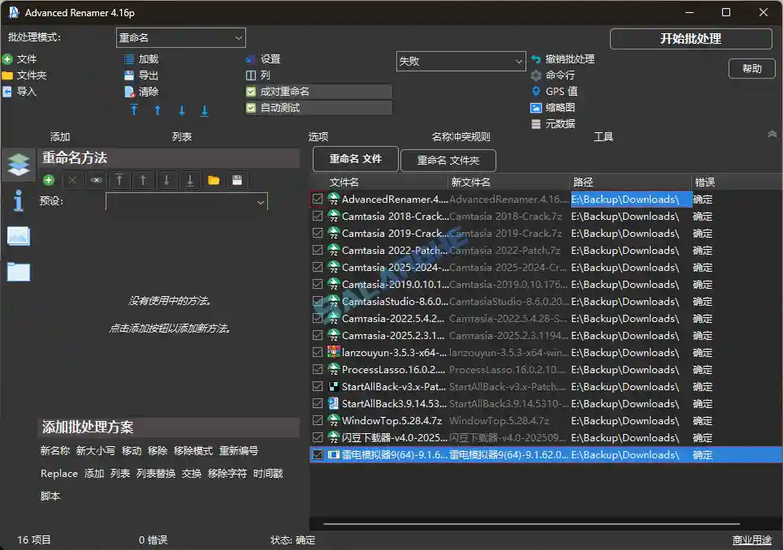Click the 帮助 help button
The height and width of the screenshot is (550, 783).
click(751, 68)
